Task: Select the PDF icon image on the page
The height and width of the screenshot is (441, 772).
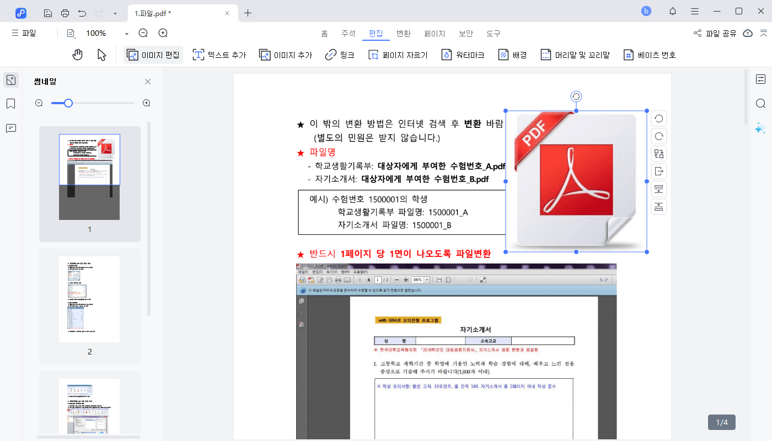Action: (576, 181)
